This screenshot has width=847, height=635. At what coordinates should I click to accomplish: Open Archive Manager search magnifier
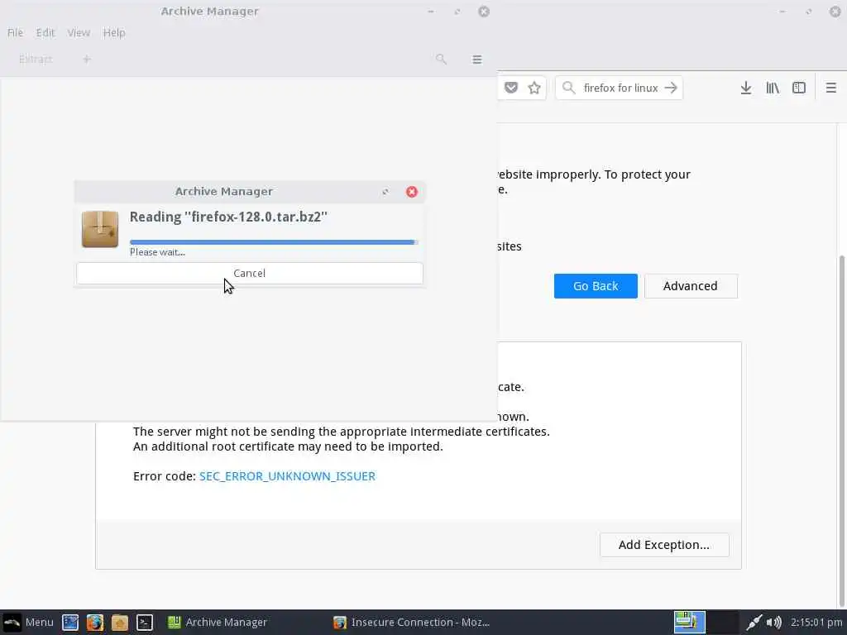tap(442, 59)
